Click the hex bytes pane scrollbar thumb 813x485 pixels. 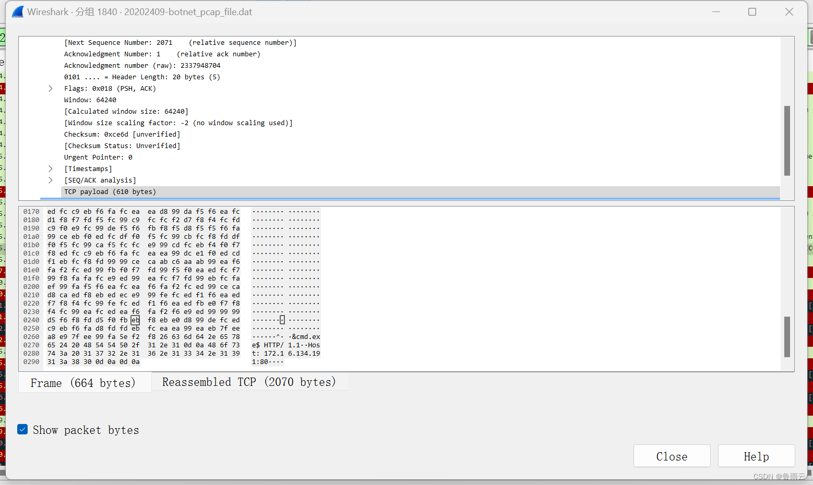pyautogui.click(x=787, y=336)
